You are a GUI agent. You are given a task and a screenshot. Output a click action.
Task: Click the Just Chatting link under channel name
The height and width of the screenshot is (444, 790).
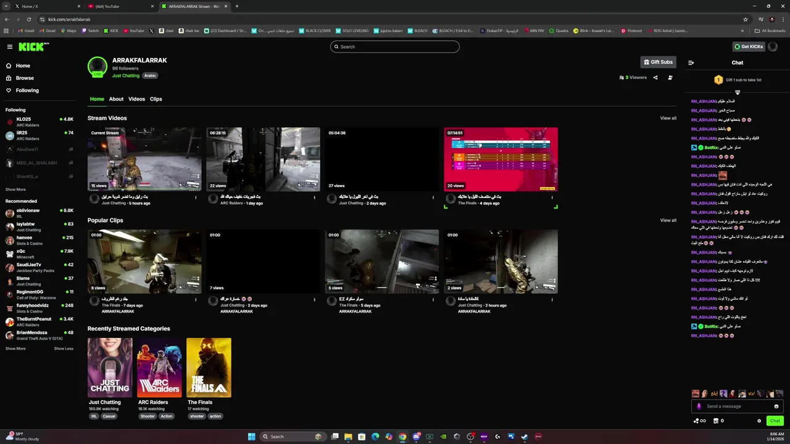point(126,76)
